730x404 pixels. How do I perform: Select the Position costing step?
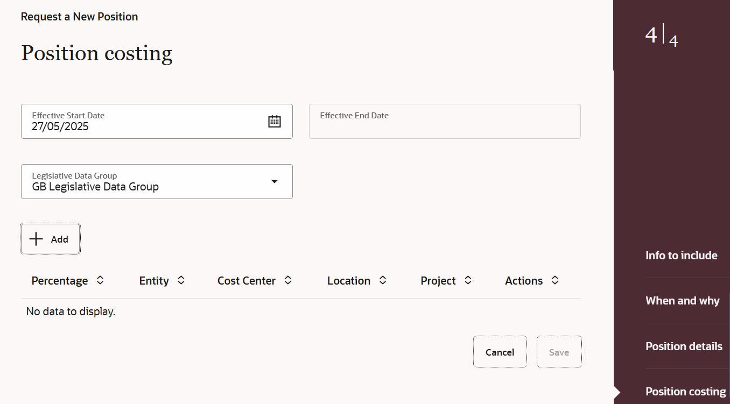click(685, 391)
